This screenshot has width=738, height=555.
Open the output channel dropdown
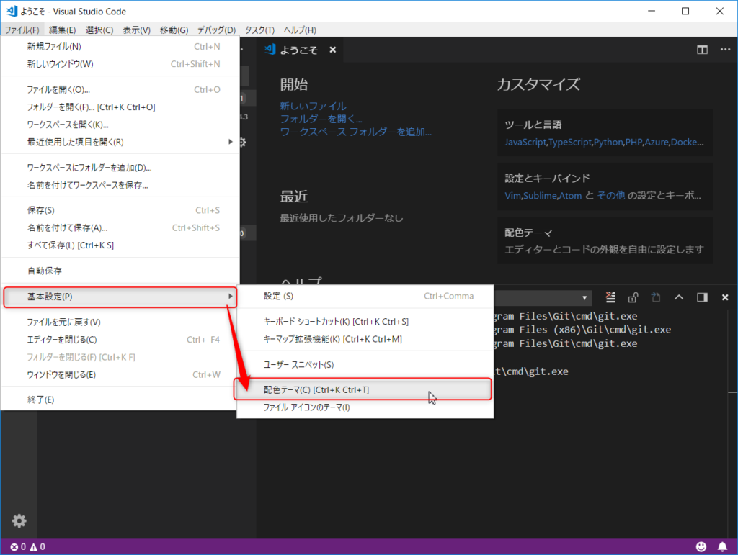tap(543, 297)
